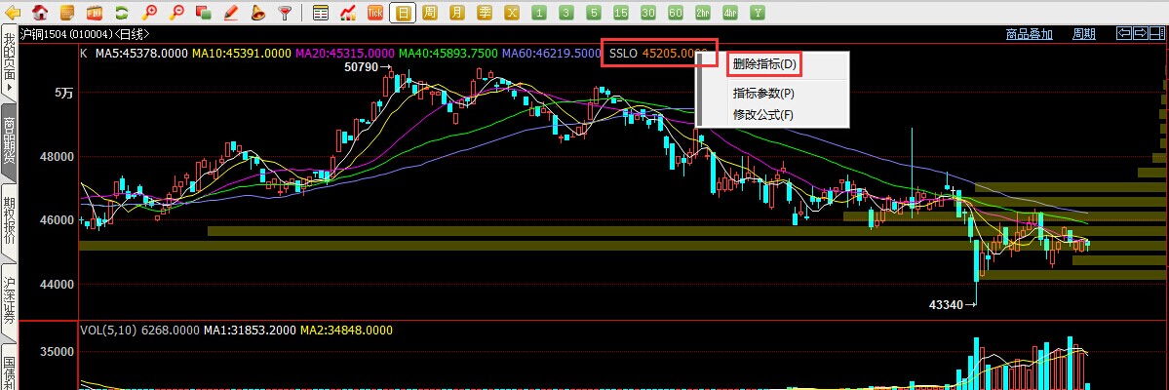Screen dimensions: 1169x390
Task: Zoom out with the minus magnifier
Action: pos(176,13)
